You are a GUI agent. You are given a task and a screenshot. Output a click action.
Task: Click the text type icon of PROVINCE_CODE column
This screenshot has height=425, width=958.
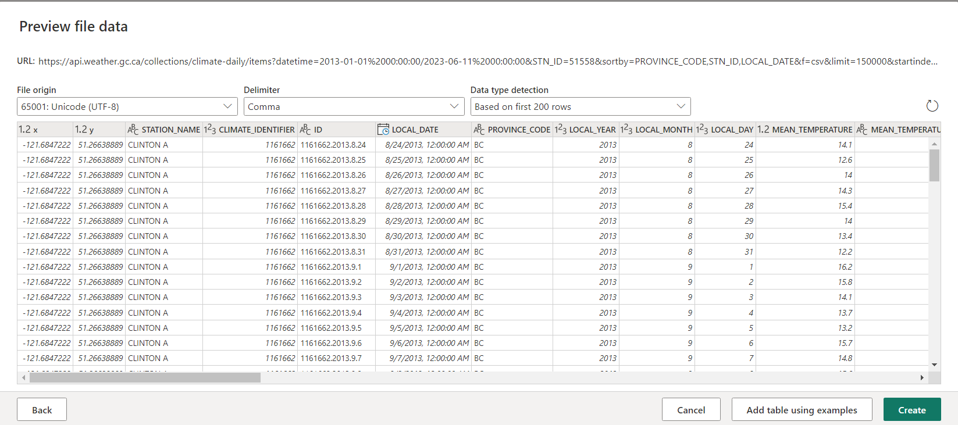coord(479,130)
